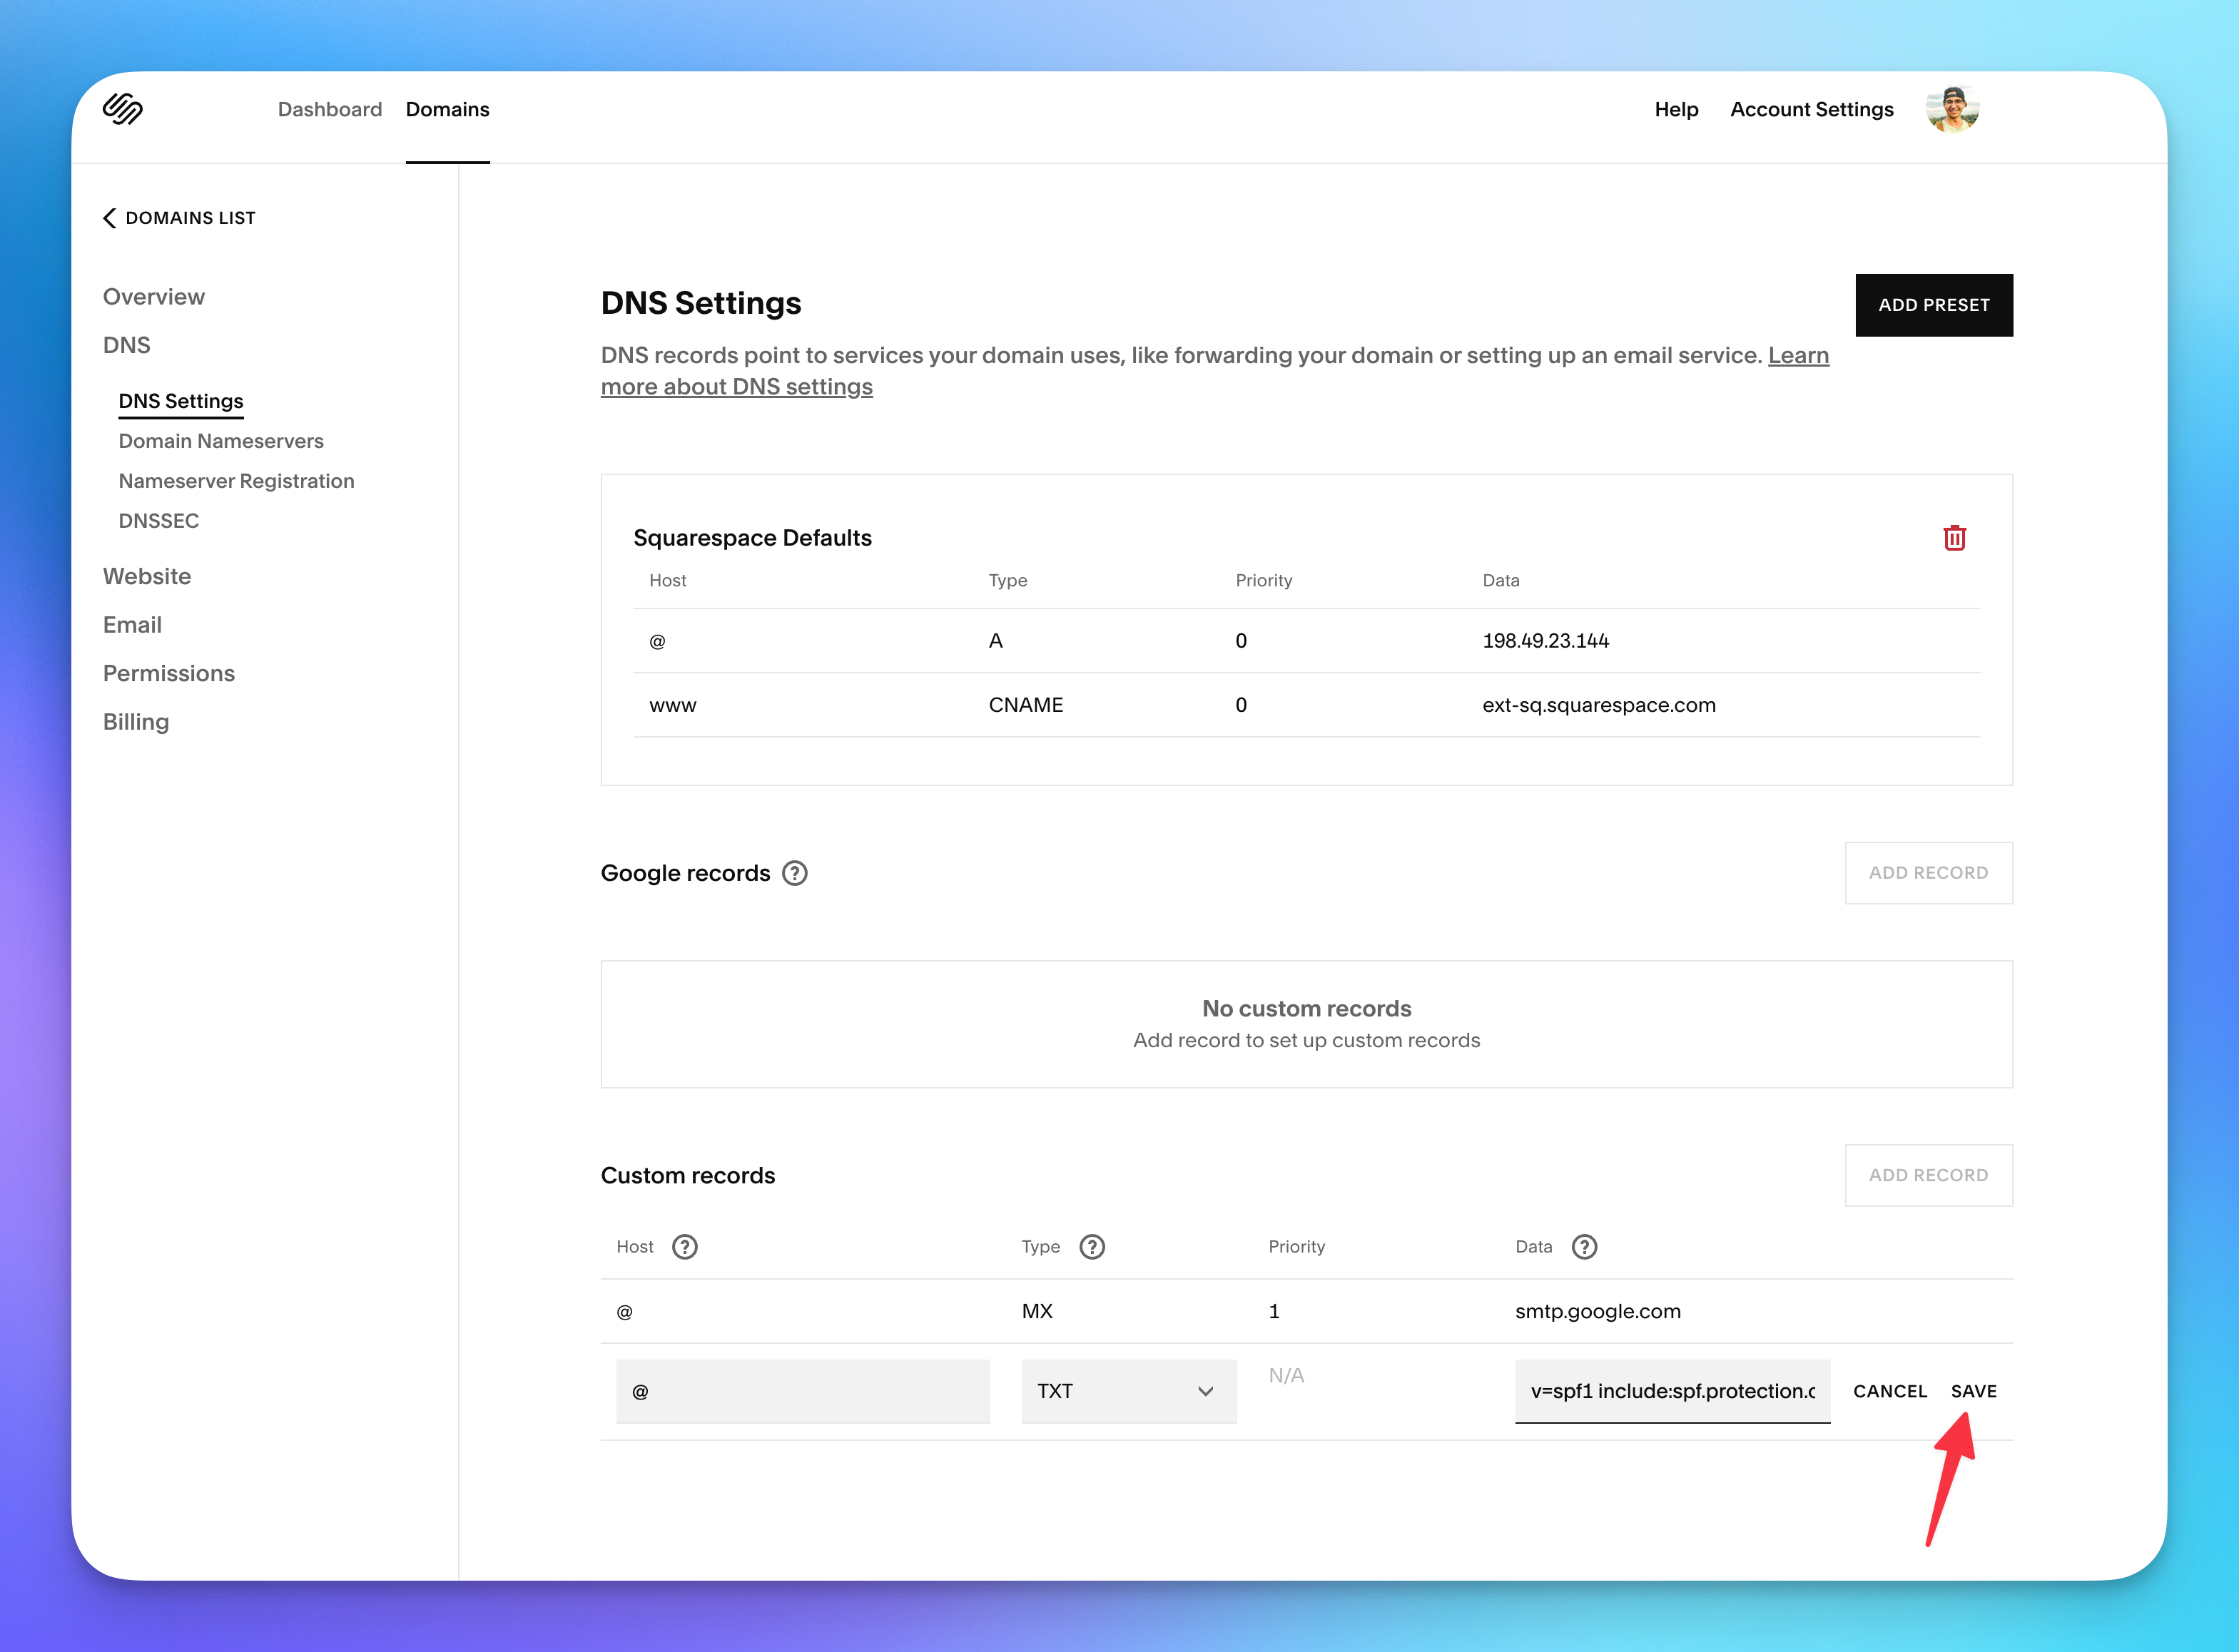Screen dimensions: 2239x1652
Task: Click the Add Preset button
Action: (1933, 305)
